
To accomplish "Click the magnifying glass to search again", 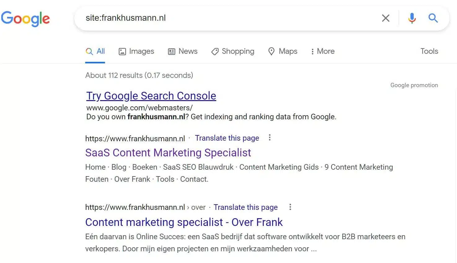I will pos(433,18).
